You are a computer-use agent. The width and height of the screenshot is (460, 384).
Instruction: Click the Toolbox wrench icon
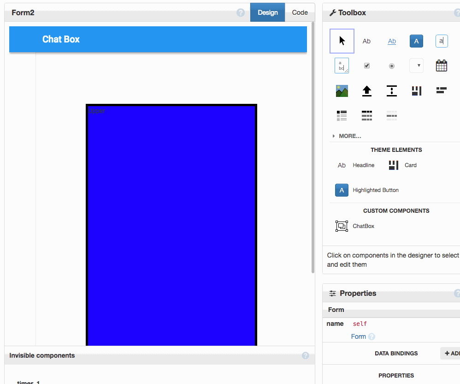coord(333,12)
